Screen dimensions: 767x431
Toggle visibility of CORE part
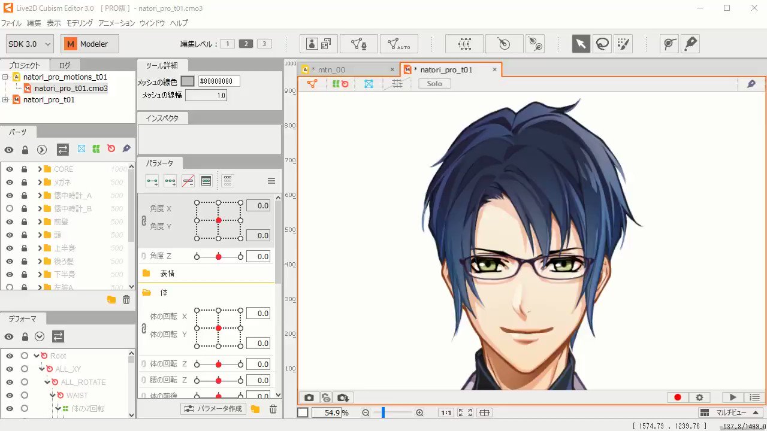click(10, 169)
